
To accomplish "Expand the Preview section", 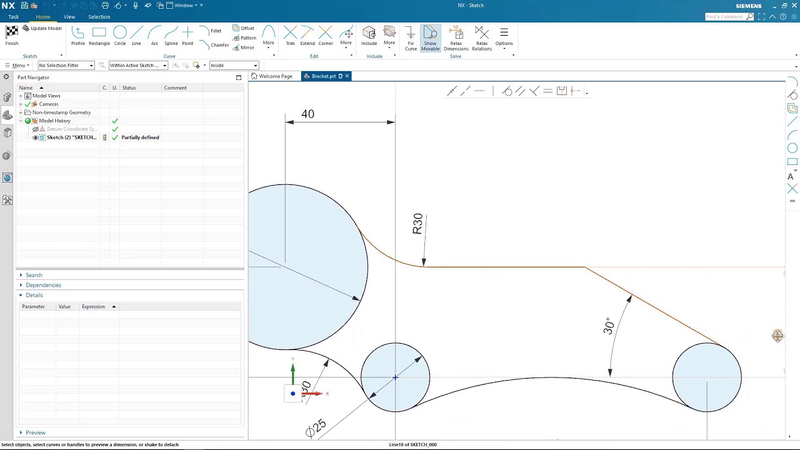I will (21, 432).
